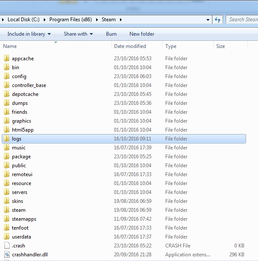Go to Program Files (x86) in breadcrumb

pos(71,20)
